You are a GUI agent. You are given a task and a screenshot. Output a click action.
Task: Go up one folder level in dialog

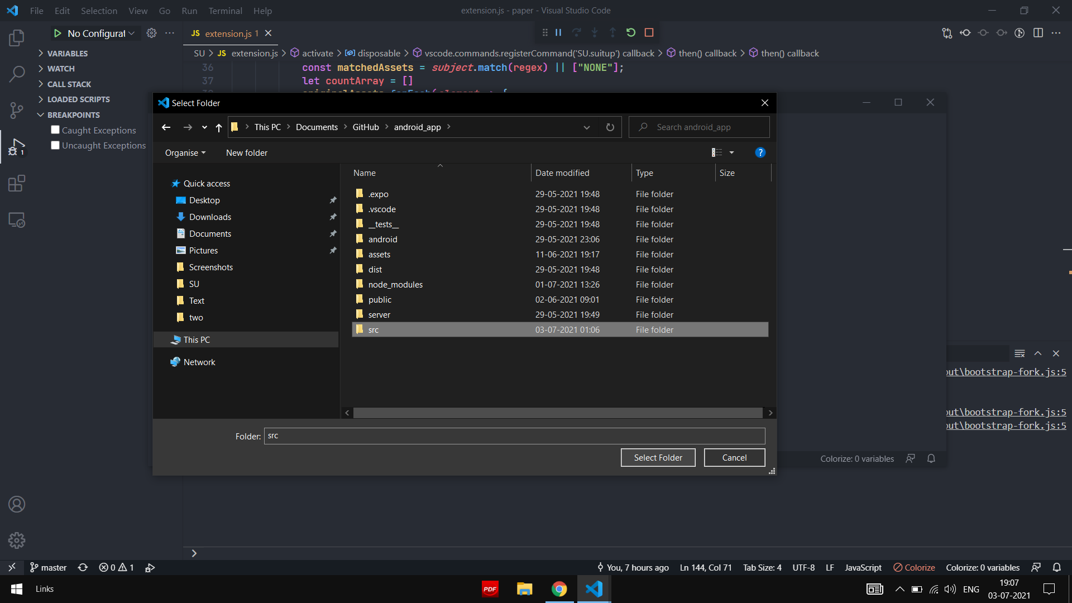point(219,127)
